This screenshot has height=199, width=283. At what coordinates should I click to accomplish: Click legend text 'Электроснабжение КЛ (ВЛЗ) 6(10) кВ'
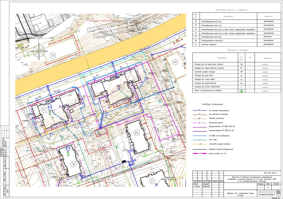(222, 127)
